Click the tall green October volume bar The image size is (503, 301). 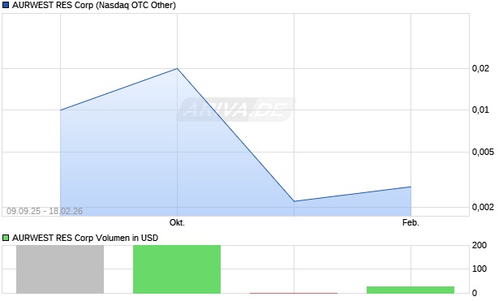(177, 269)
